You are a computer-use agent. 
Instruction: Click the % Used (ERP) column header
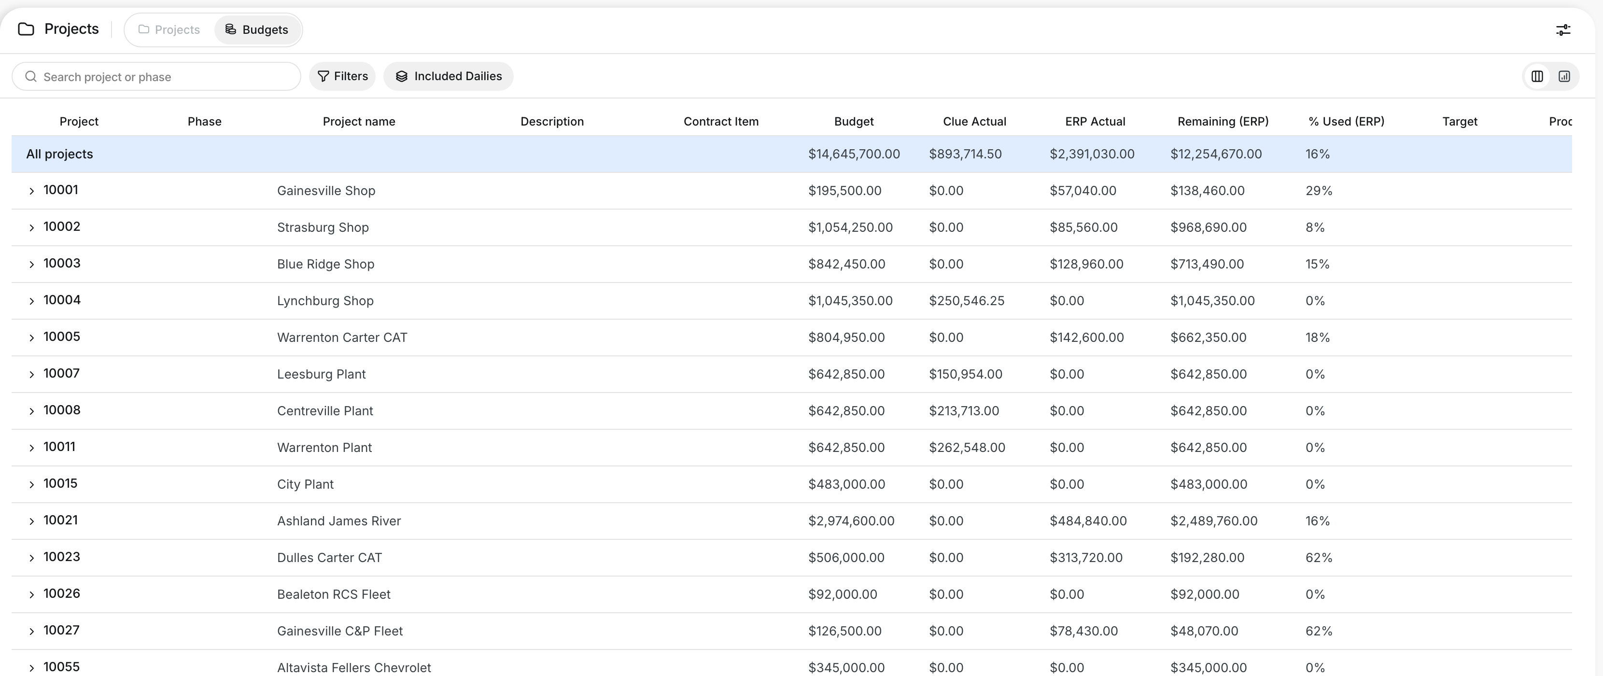coord(1346,121)
